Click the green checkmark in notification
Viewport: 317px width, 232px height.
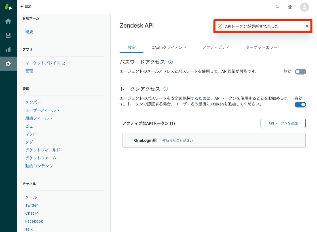point(220,26)
